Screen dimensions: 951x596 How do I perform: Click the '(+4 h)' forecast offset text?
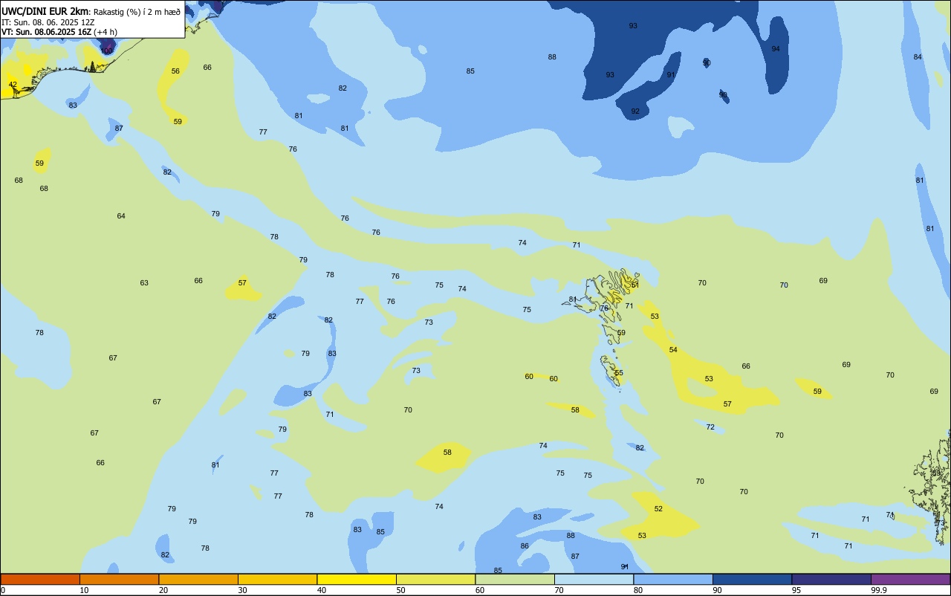[105, 32]
